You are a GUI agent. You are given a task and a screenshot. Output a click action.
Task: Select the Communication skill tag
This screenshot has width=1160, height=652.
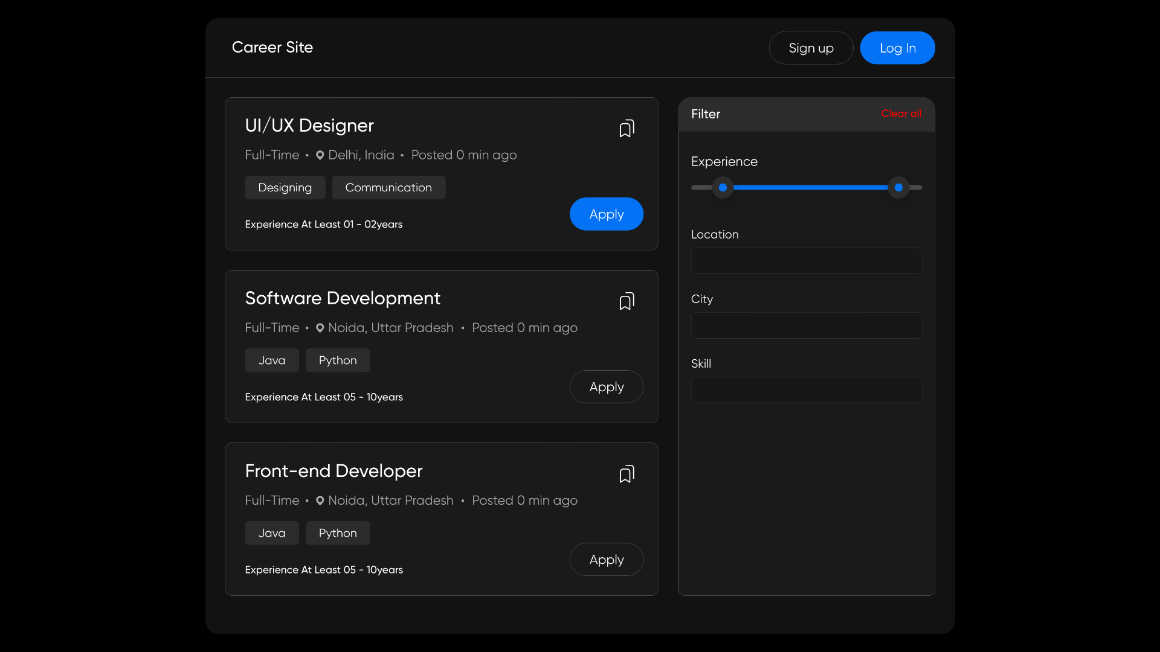tap(388, 188)
